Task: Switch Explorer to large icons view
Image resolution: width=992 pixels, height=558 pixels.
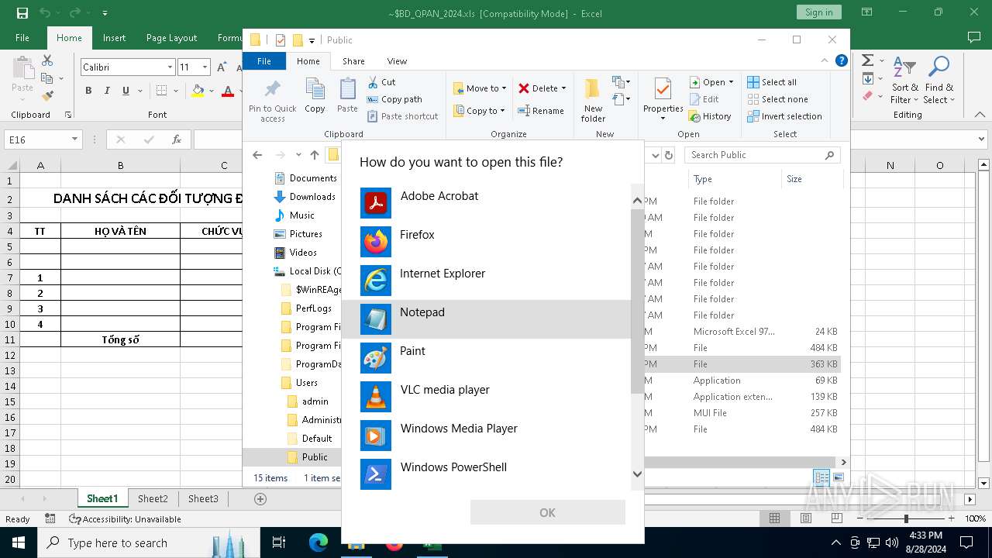Action: click(838, 477)
